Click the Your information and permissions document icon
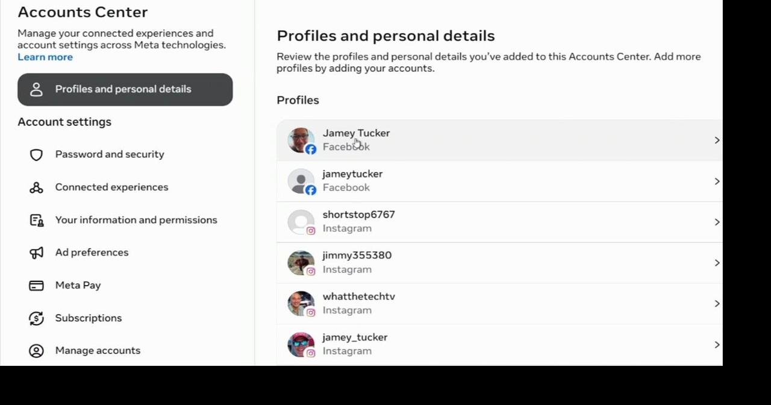This screenshot has height=405, width=771. point(36,220)
